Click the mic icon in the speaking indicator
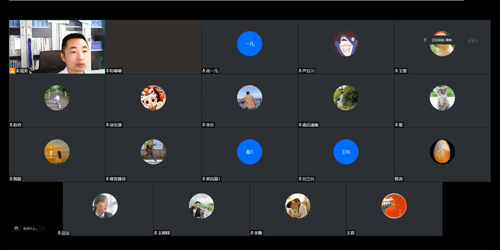500x250 pixels. point(426,40)
